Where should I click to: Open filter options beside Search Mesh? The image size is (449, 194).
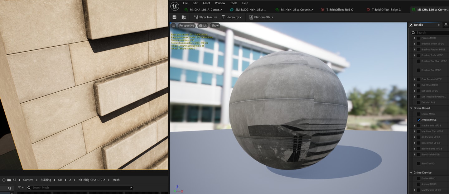pyautogui.click(x=21, y=188)
